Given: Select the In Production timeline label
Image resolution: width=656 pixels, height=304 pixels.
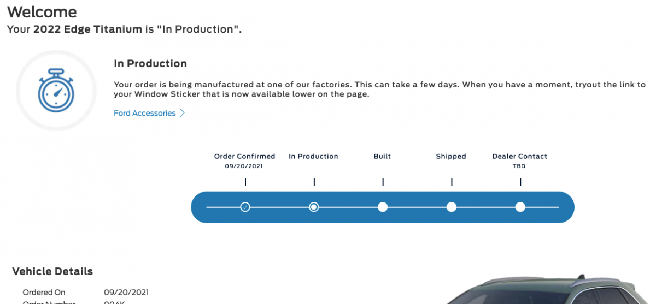Looking at the screenshot, I should 313,156.
